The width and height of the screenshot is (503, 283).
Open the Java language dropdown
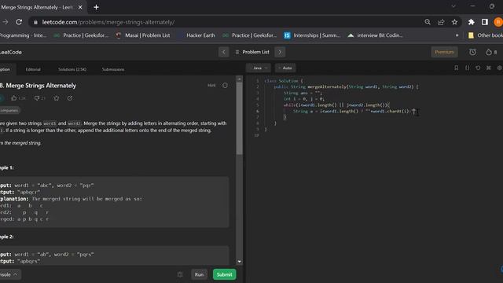(x=259, y=68)
